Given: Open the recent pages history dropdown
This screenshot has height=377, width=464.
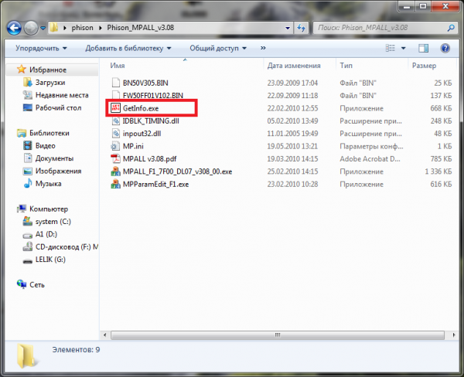Looking at the screenshot, I should pyautogui.click(x=43, y=28).
